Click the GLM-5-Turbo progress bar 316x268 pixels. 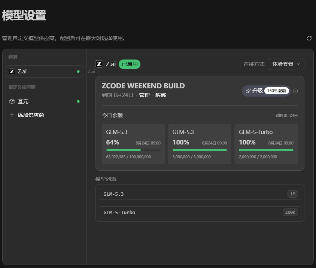click(x=266, y=150)
